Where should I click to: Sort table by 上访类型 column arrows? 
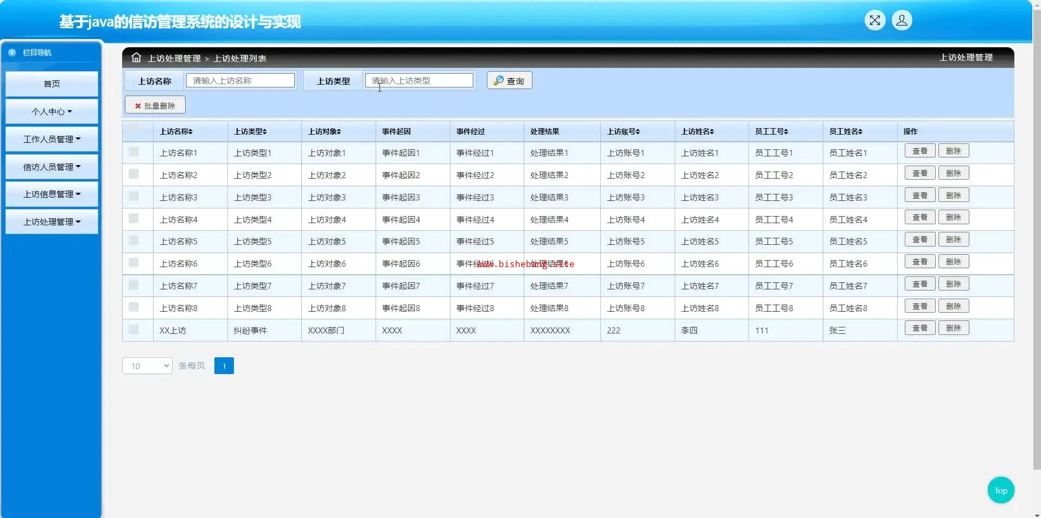coord(264,132)
